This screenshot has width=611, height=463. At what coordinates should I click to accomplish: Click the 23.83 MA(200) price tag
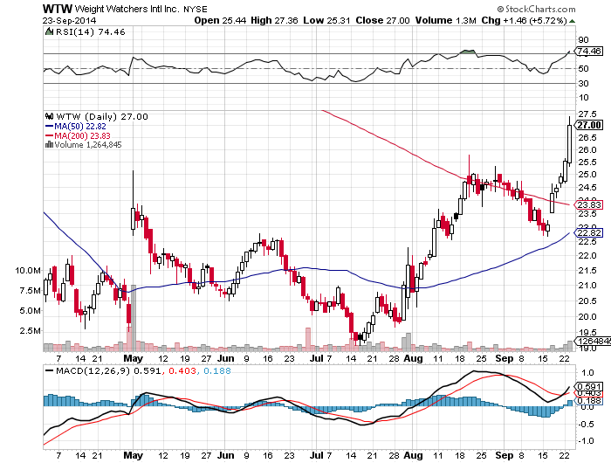(589, 204)
